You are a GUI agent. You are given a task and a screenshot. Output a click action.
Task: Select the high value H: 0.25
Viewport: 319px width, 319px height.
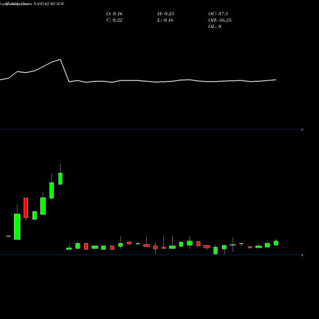[x=166, y=14]
